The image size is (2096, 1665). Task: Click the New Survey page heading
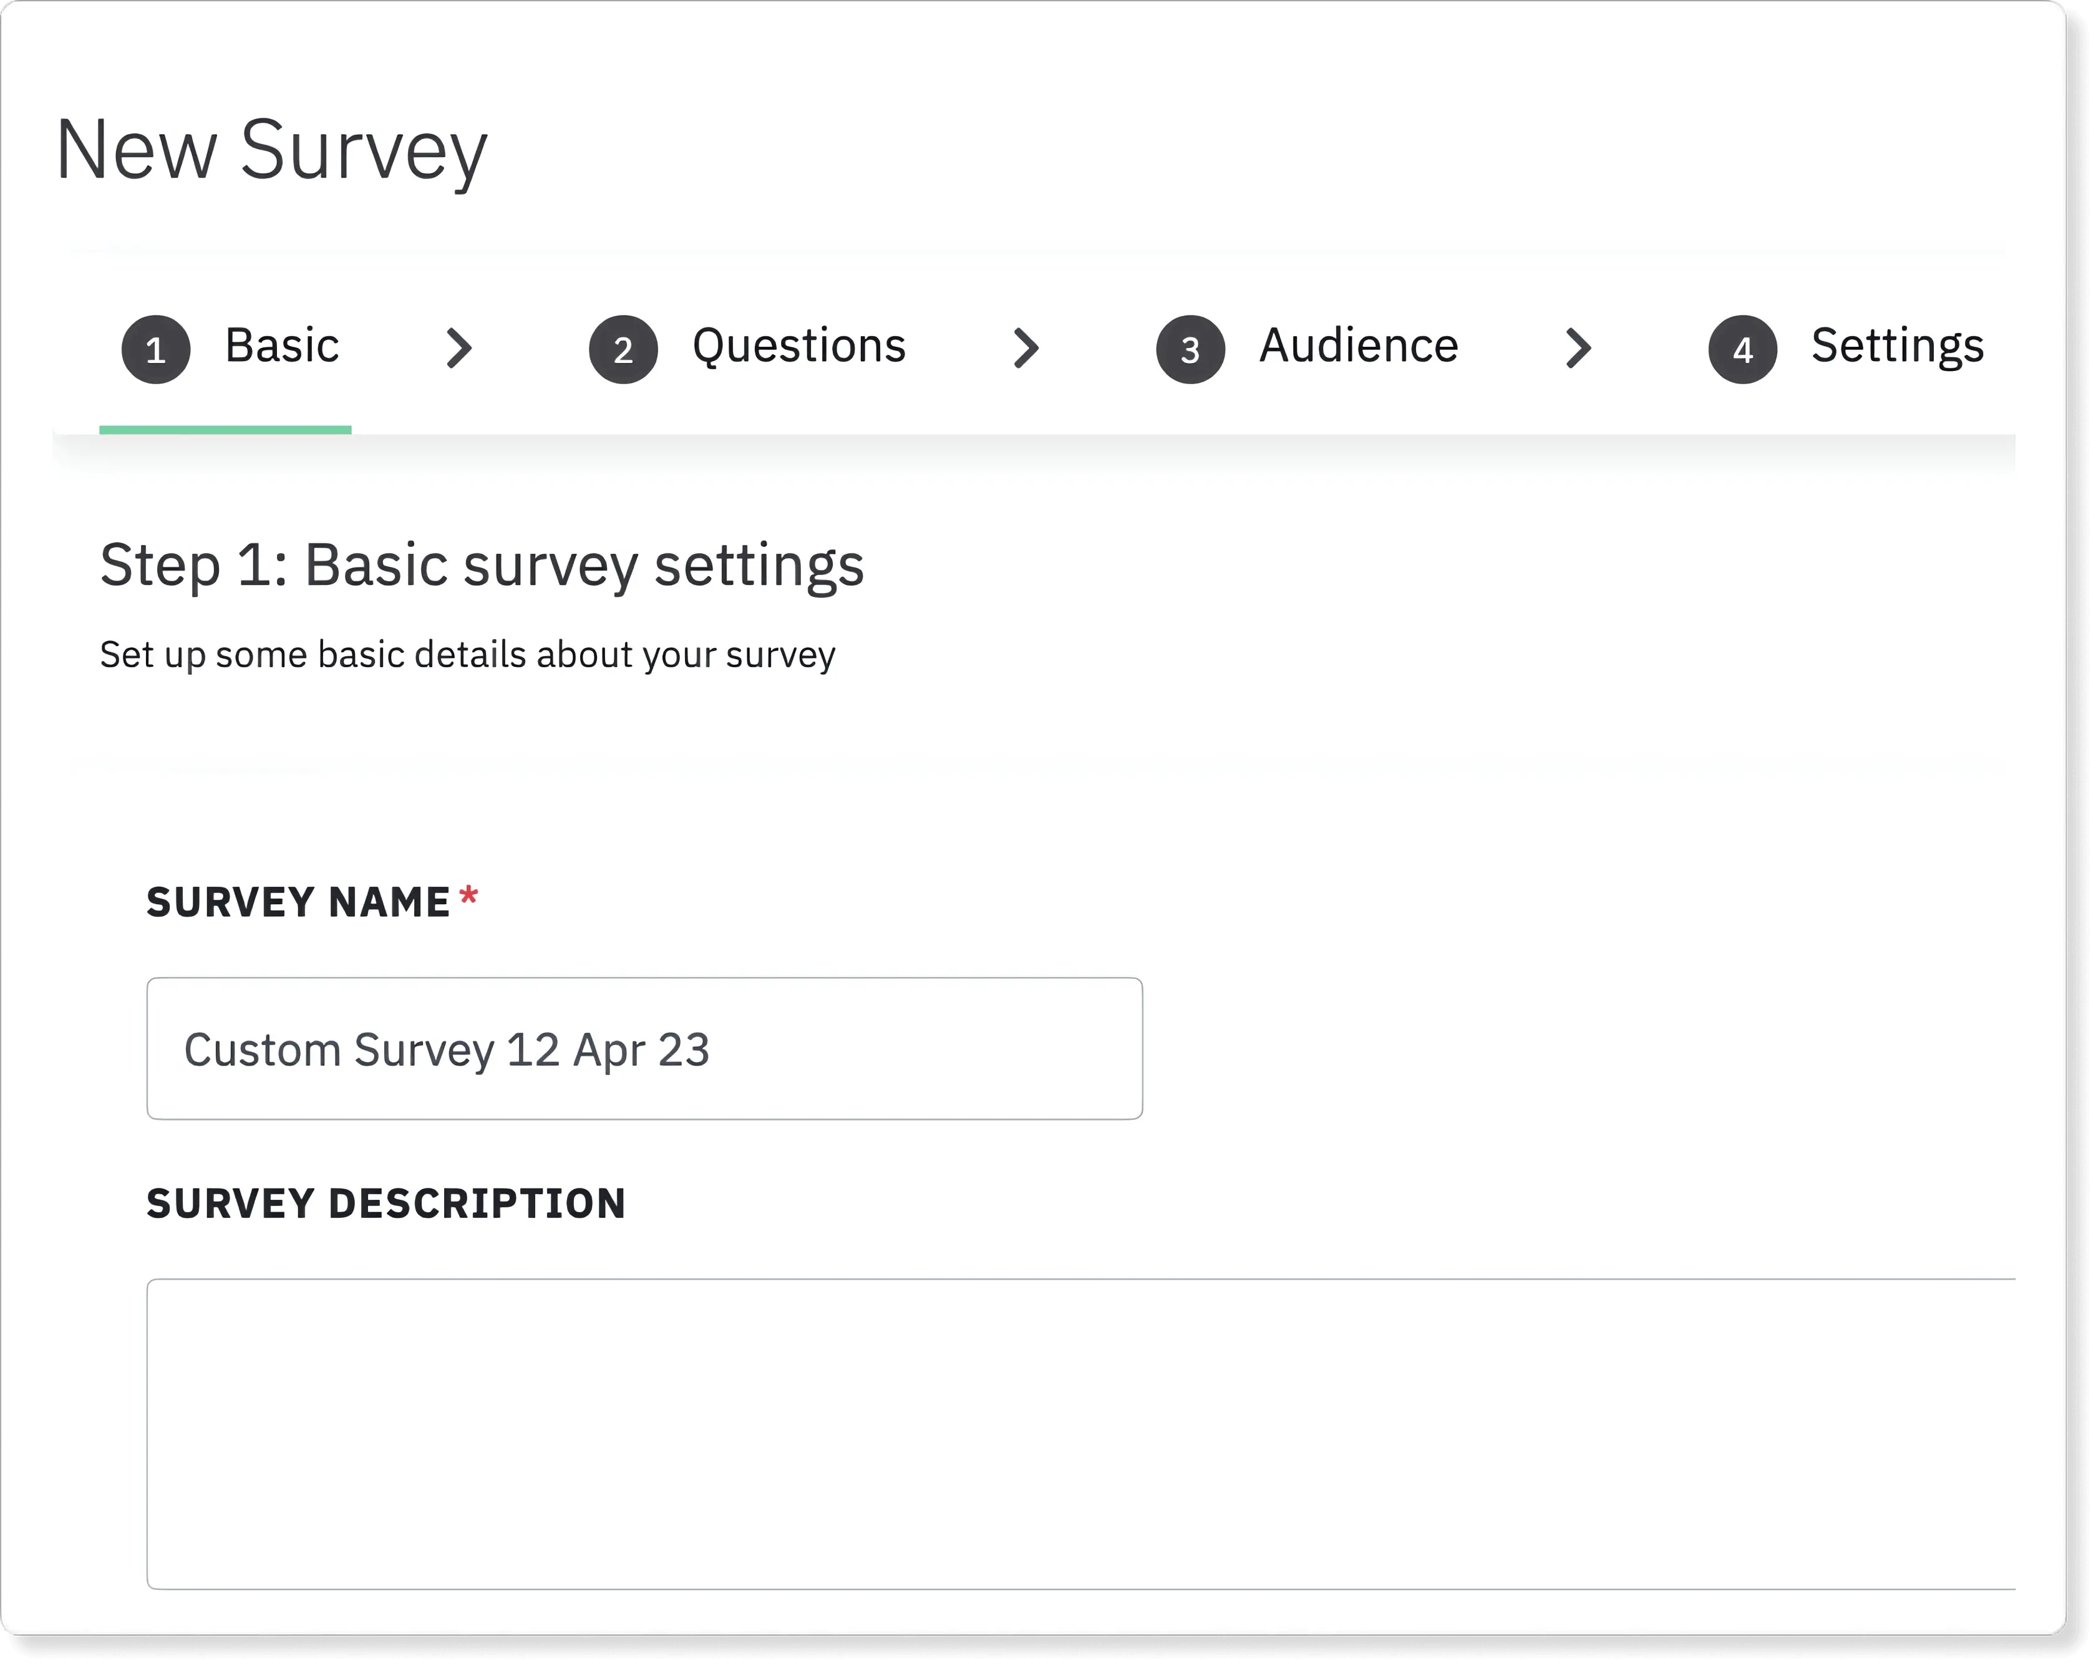[x=271, y=150]
